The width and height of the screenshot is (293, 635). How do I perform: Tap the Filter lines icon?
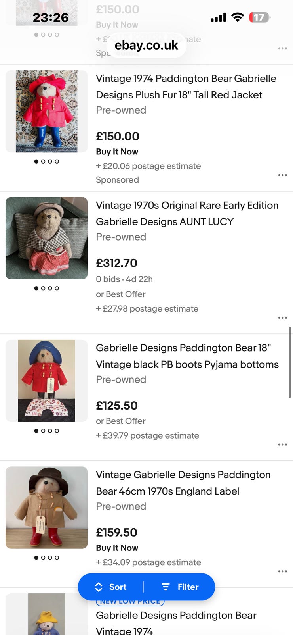pos(166,587)
